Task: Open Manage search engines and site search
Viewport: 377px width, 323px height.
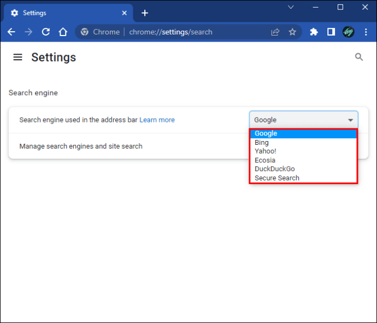Action: pos(81,146)
